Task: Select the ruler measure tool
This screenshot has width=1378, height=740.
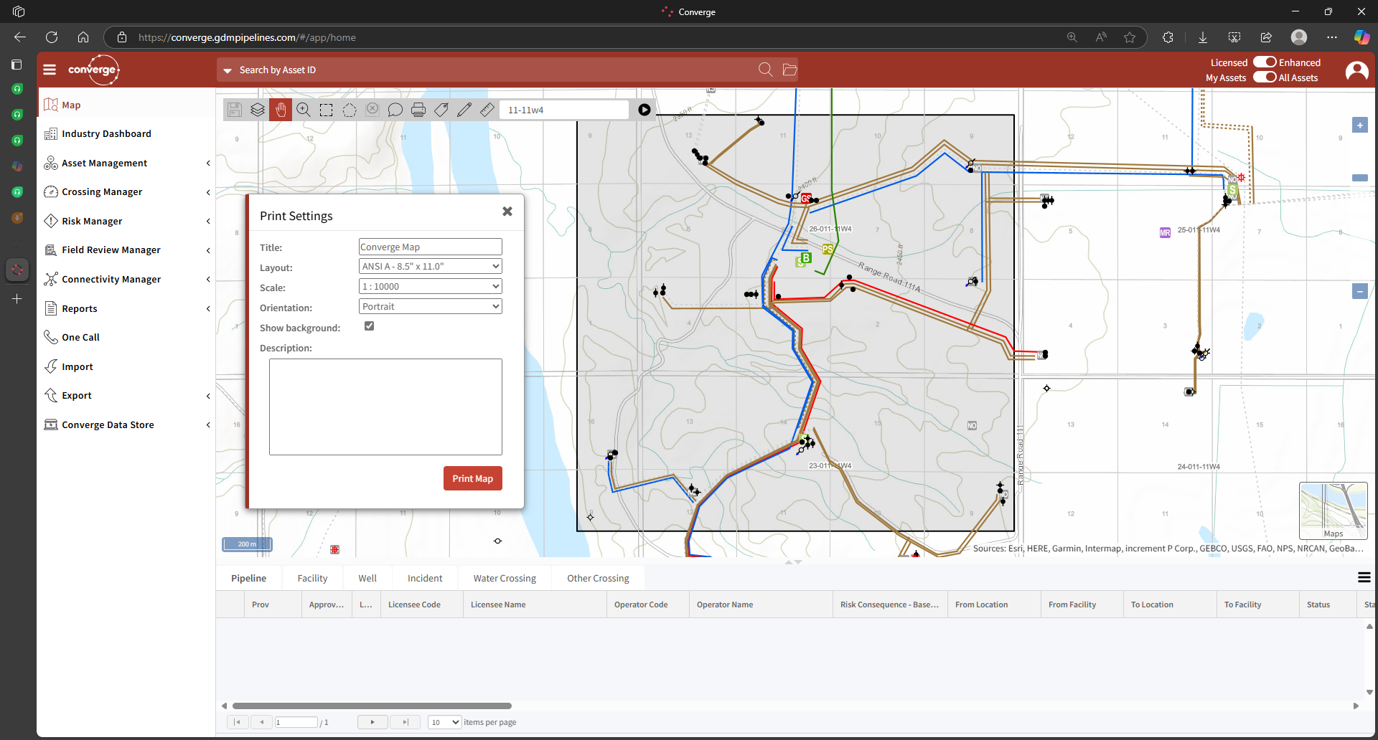Action: [x=487, y=110]
